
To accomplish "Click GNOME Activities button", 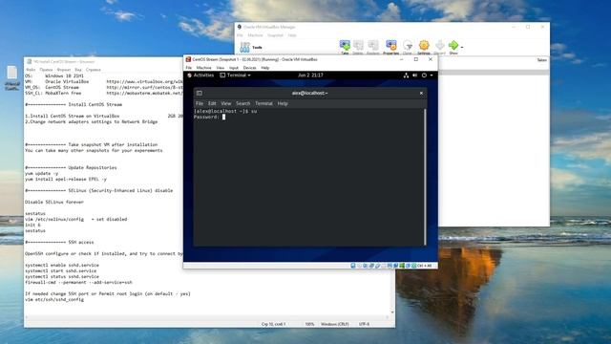I will pyautogui.click(x=200, y=75).
